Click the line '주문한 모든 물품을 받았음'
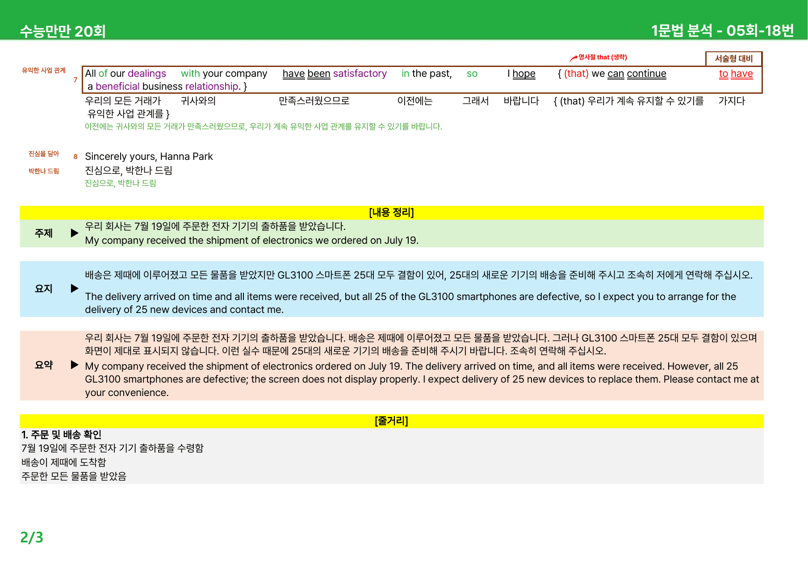 (74, 476)
